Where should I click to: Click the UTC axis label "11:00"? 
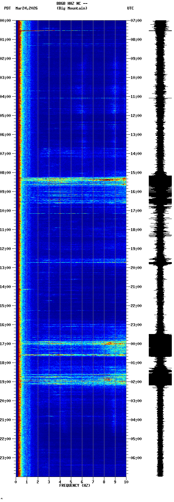click(x=136, y=97)
